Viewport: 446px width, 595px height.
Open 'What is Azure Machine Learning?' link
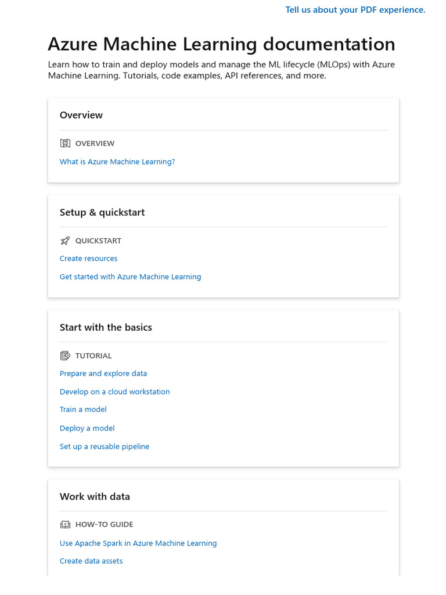[x=117, y=162]
